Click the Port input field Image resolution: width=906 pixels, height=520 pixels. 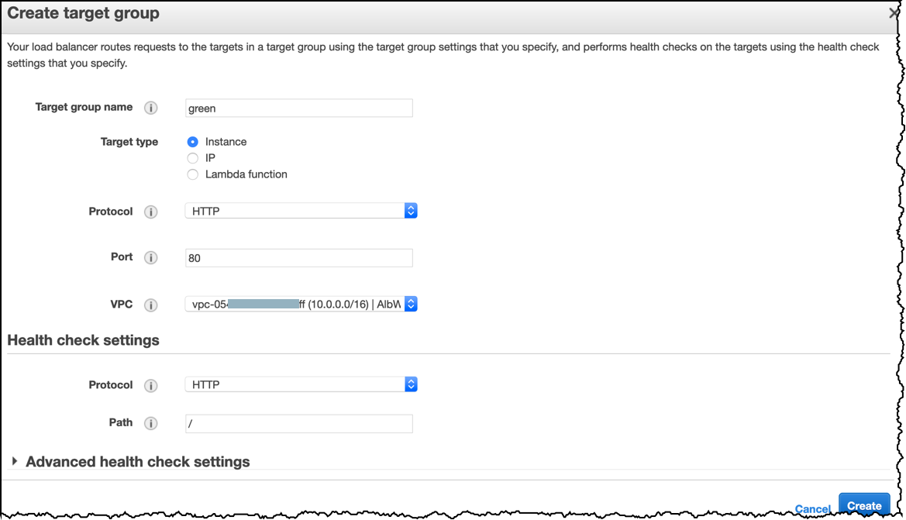click(298, 258)
